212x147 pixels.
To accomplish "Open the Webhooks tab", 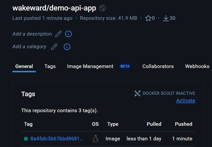I will pos(197,66).
